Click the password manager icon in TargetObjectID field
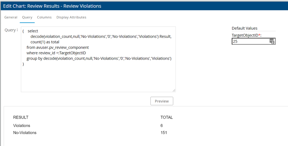 click(272, 42)
